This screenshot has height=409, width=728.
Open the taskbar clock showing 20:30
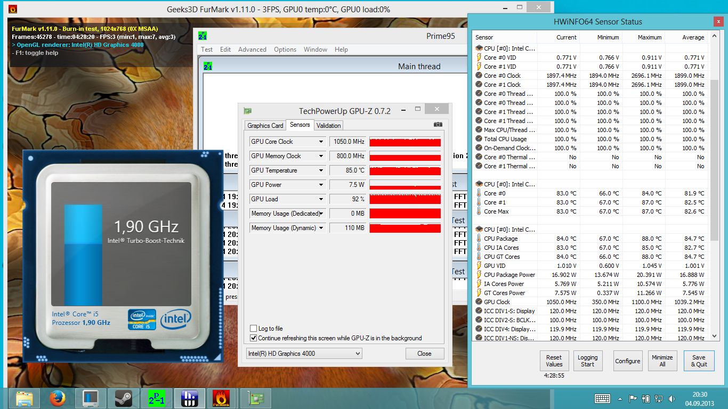tap(700, 398)
